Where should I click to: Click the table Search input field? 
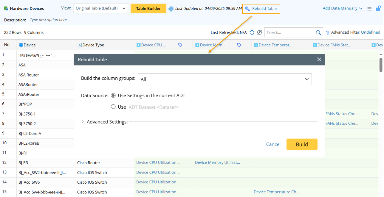coord(289,32)
